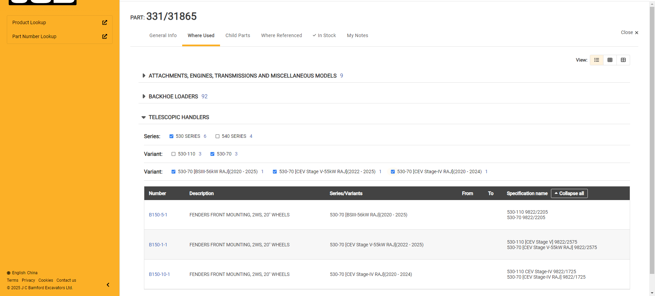
Task: Switch to large tile view icon
Action: [x=623, y=60]
